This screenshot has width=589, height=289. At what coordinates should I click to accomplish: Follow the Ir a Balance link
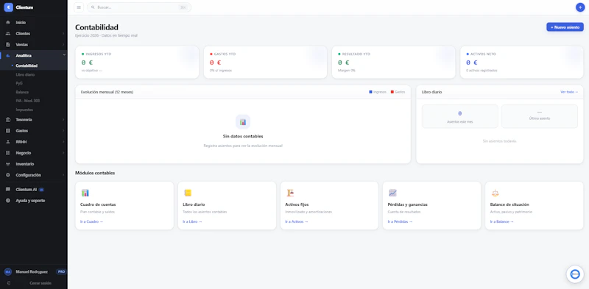click(502, 222)
